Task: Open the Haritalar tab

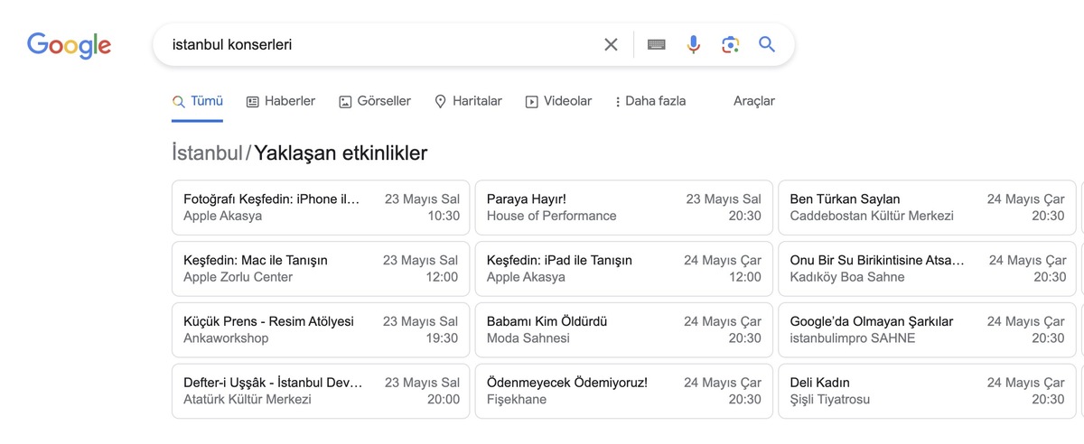Action: coord(468,101)
